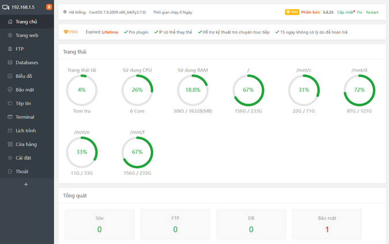This screenshot has width=389, height=244.
Task: Click the FTP icon in sidebar
Action: point(10,49)
